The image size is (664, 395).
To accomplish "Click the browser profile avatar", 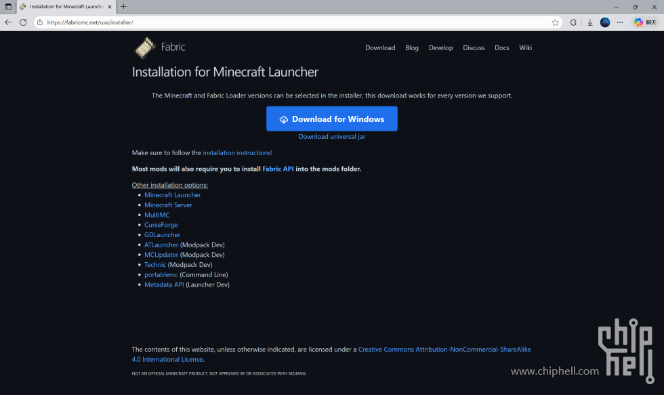I will pyautogui.click(x=605, y=22).
